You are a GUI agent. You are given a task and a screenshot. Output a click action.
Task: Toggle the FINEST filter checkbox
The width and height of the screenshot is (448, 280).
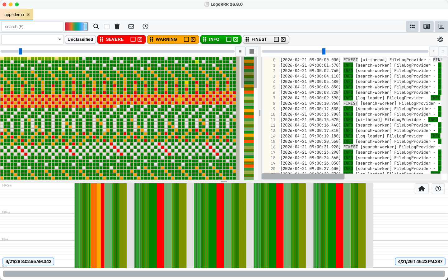(276, 40)
